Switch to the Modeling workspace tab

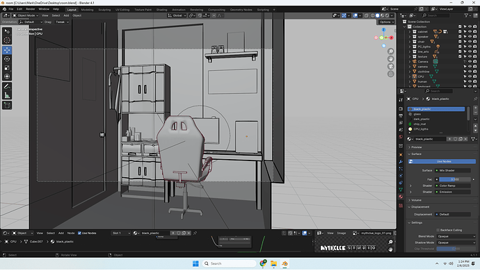87,10
